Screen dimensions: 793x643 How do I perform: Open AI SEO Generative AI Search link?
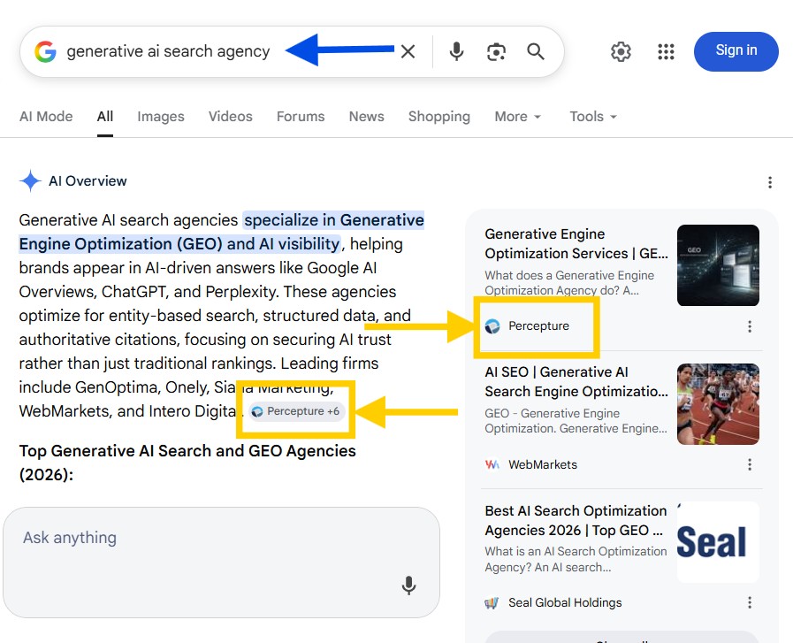[576, 381]
